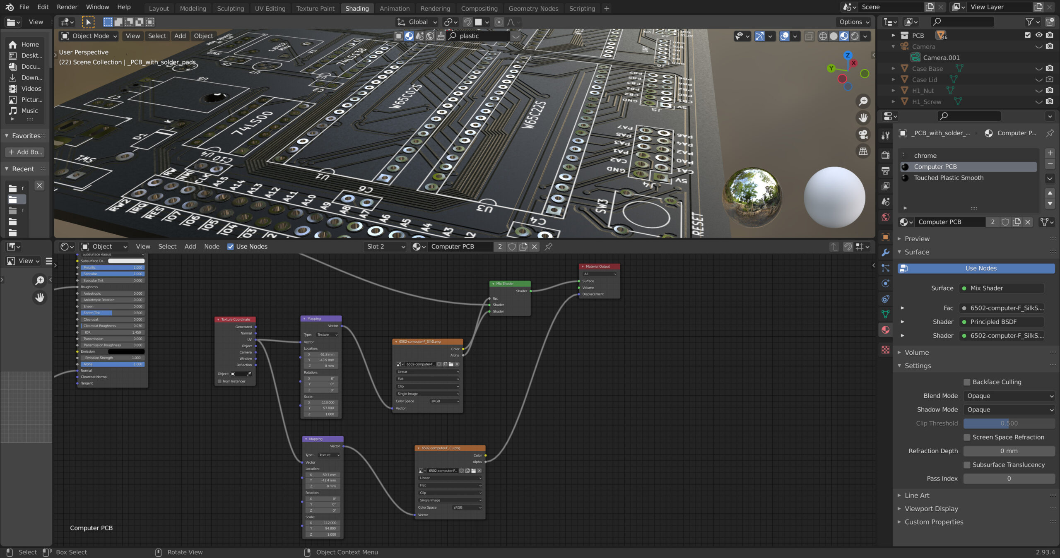Select the Touched Plastic Smooth material slot
1060x558 pixels.
[x=948, y=178]
